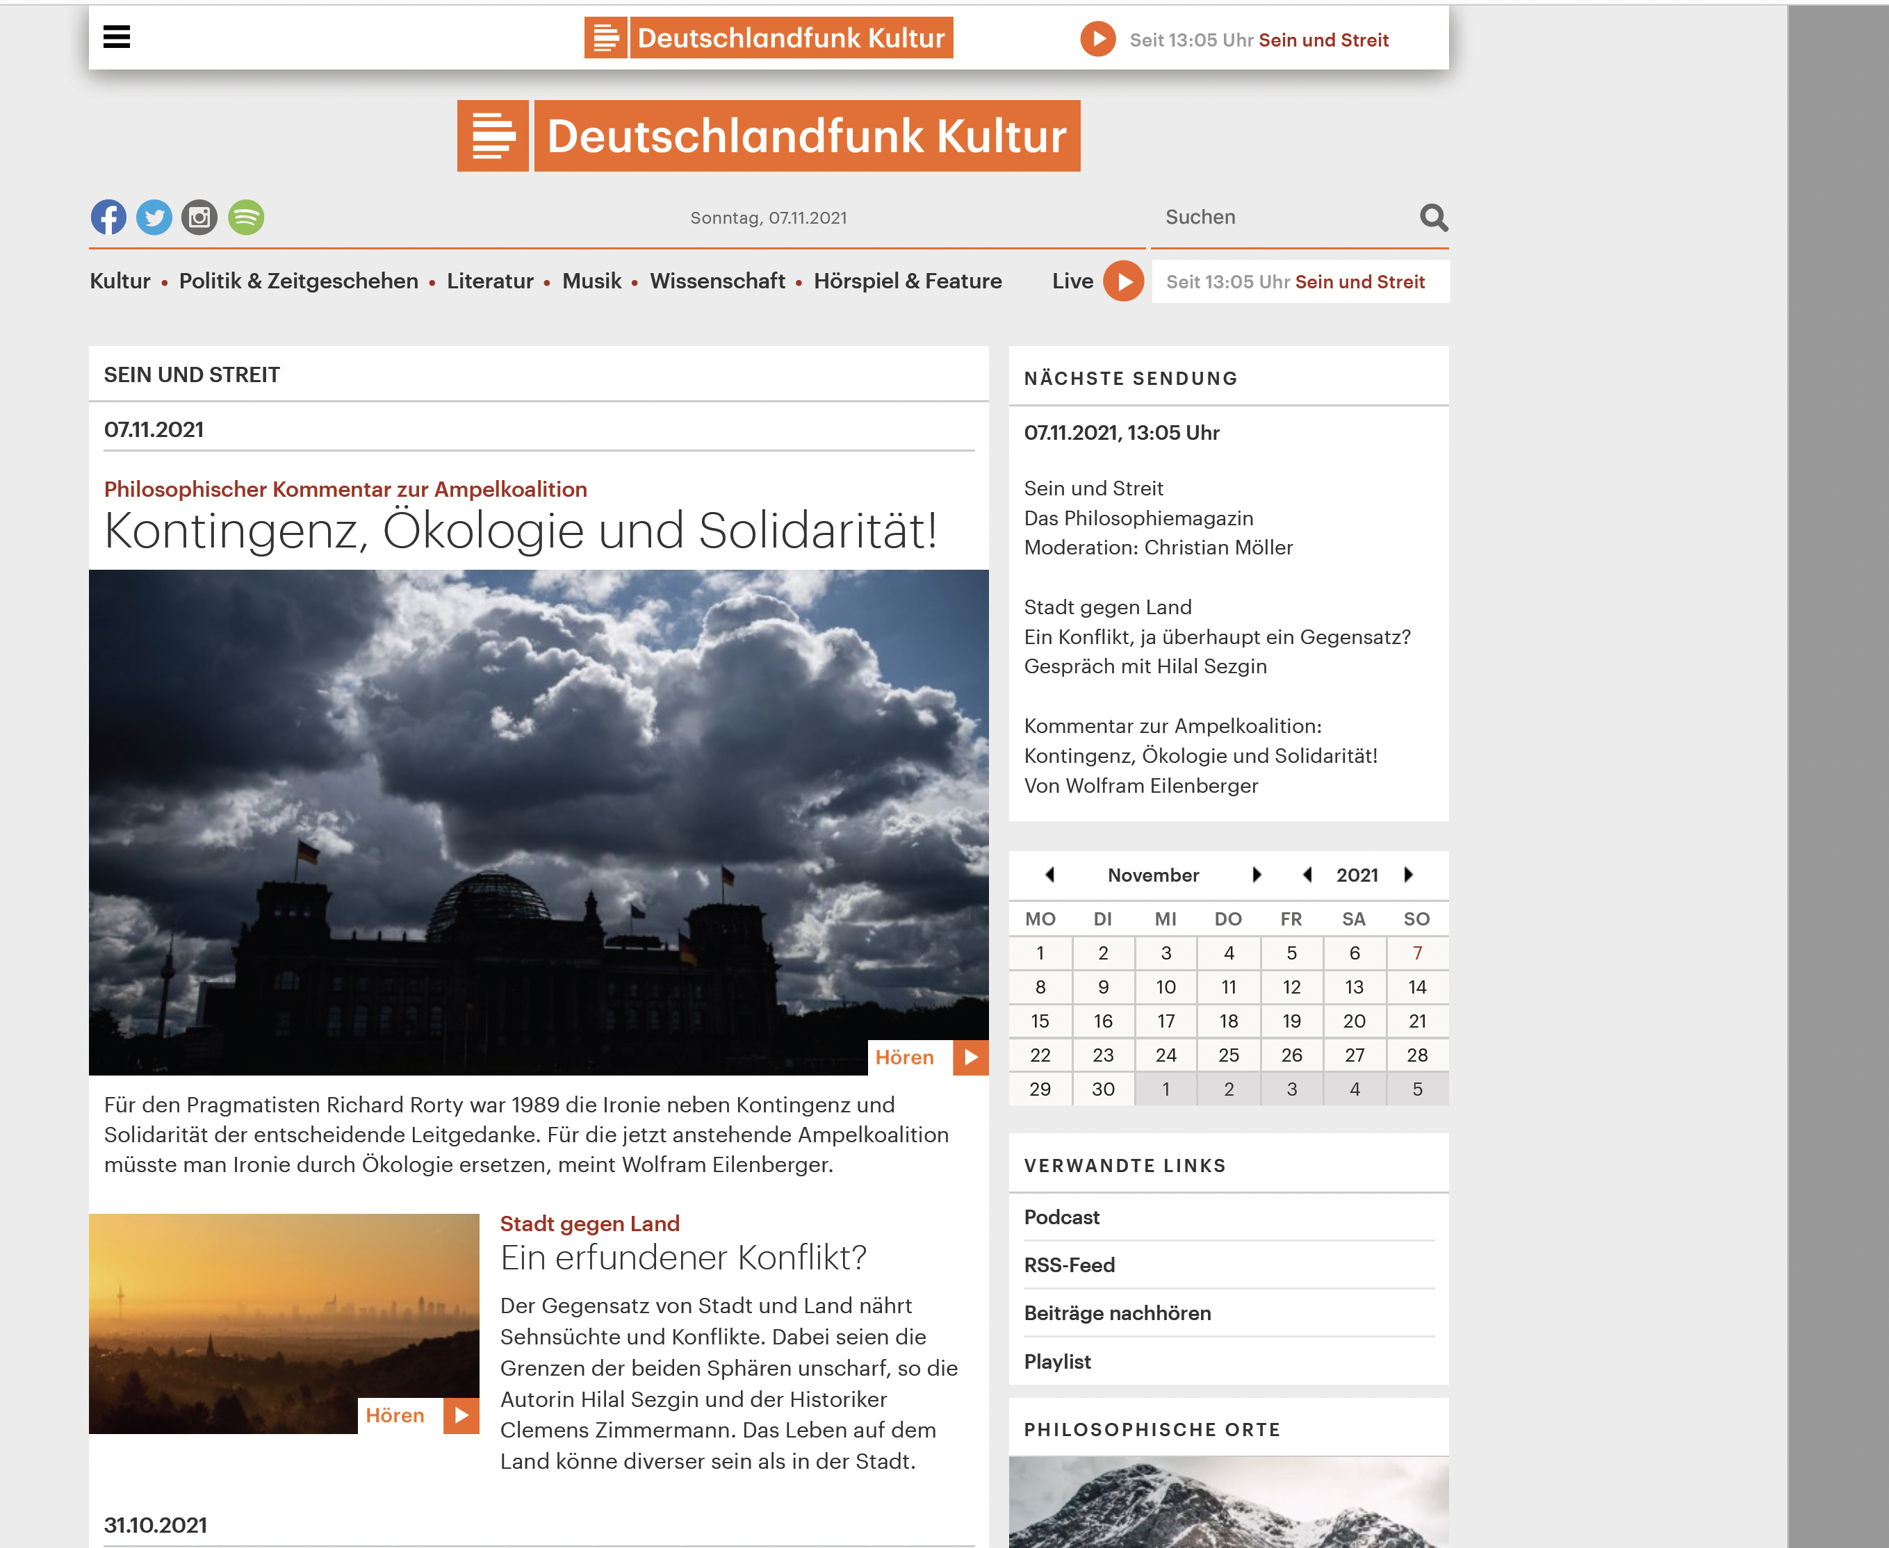The image size is (1889, 1548).
Task: Click the sunset city skyline thumbnail
Action: click(x=284, y=1324)
